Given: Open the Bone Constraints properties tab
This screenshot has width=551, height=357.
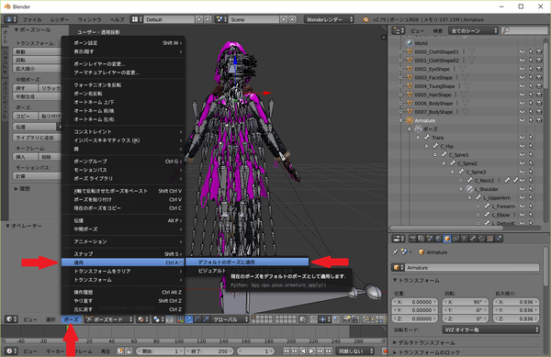Looking at the screenshot, I should coord(481,239).
